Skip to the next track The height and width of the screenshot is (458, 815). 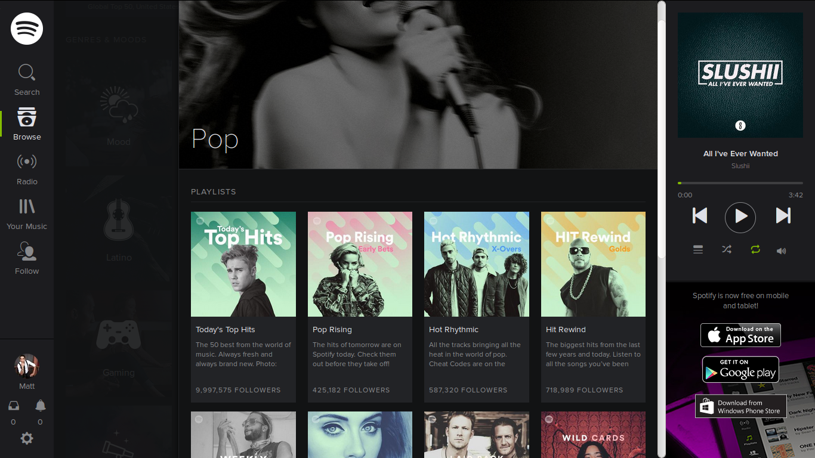tap(783, 215)
